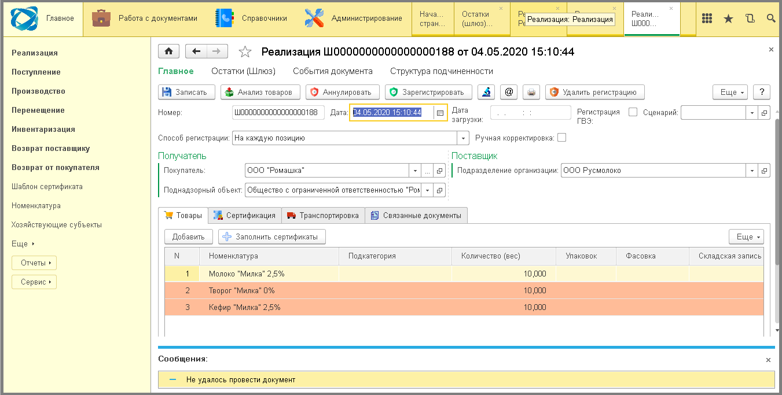The image size is (782, 395).
Task: Click the Зарегистрировать button
Action: coord(428,92)
